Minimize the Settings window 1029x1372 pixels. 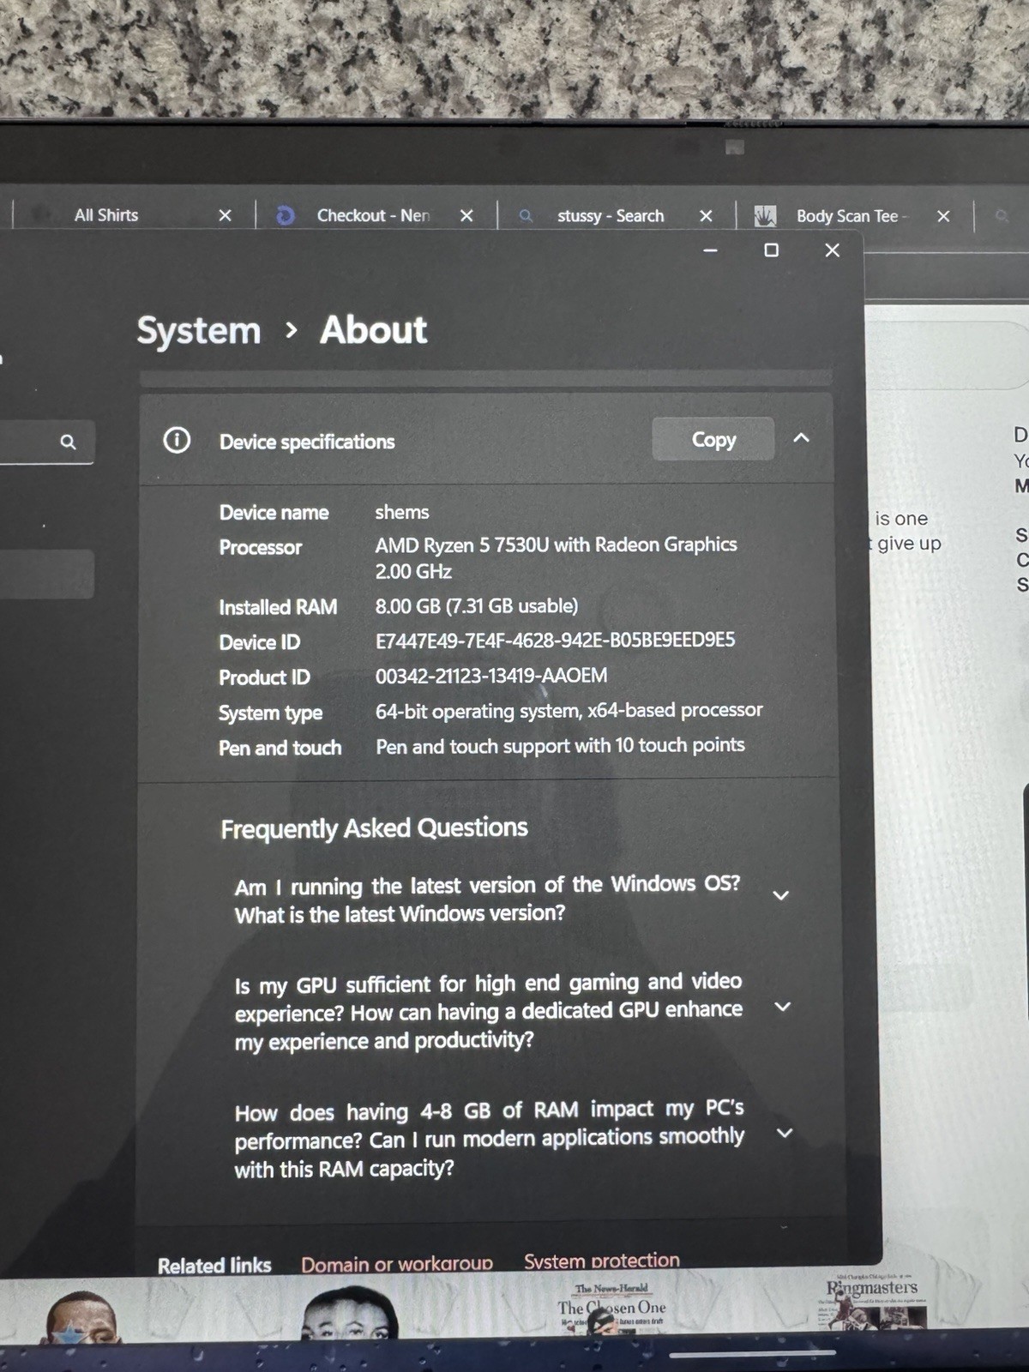[x=710, y=250]
